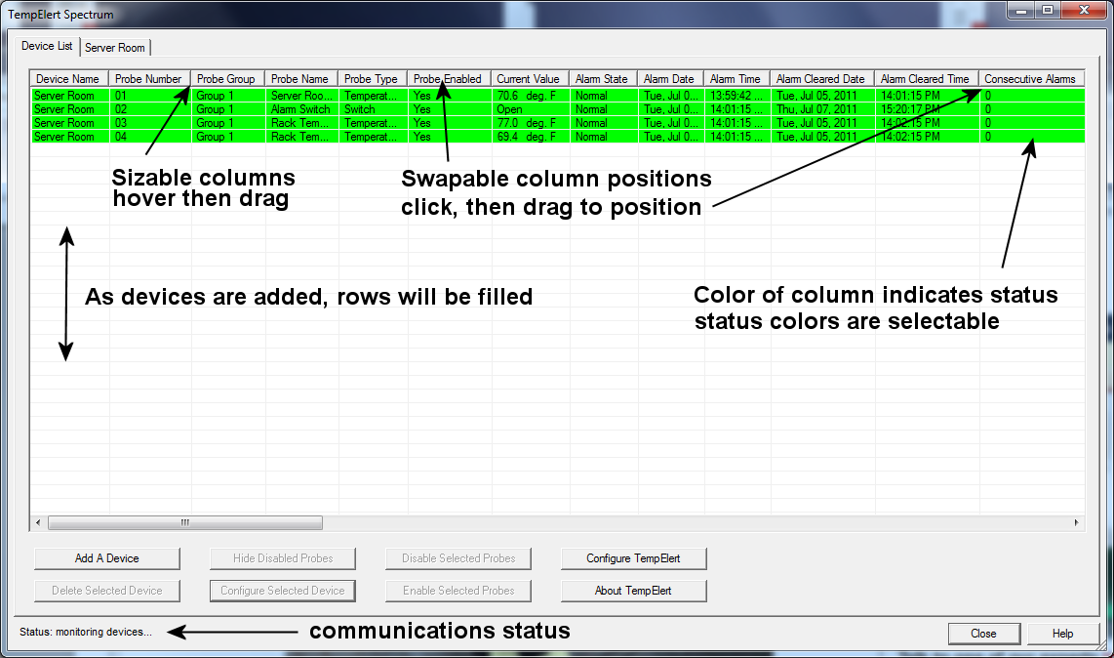This screenshot has width=1114, height=658.
Task: Click the Current Value column header
Action: (x=530, y=79)
